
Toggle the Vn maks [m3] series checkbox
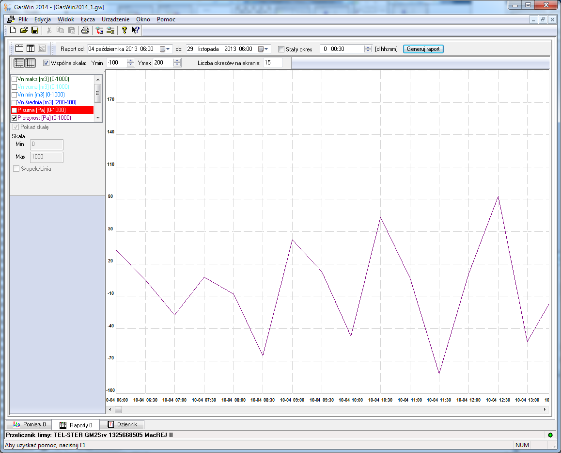pos(15,79)
